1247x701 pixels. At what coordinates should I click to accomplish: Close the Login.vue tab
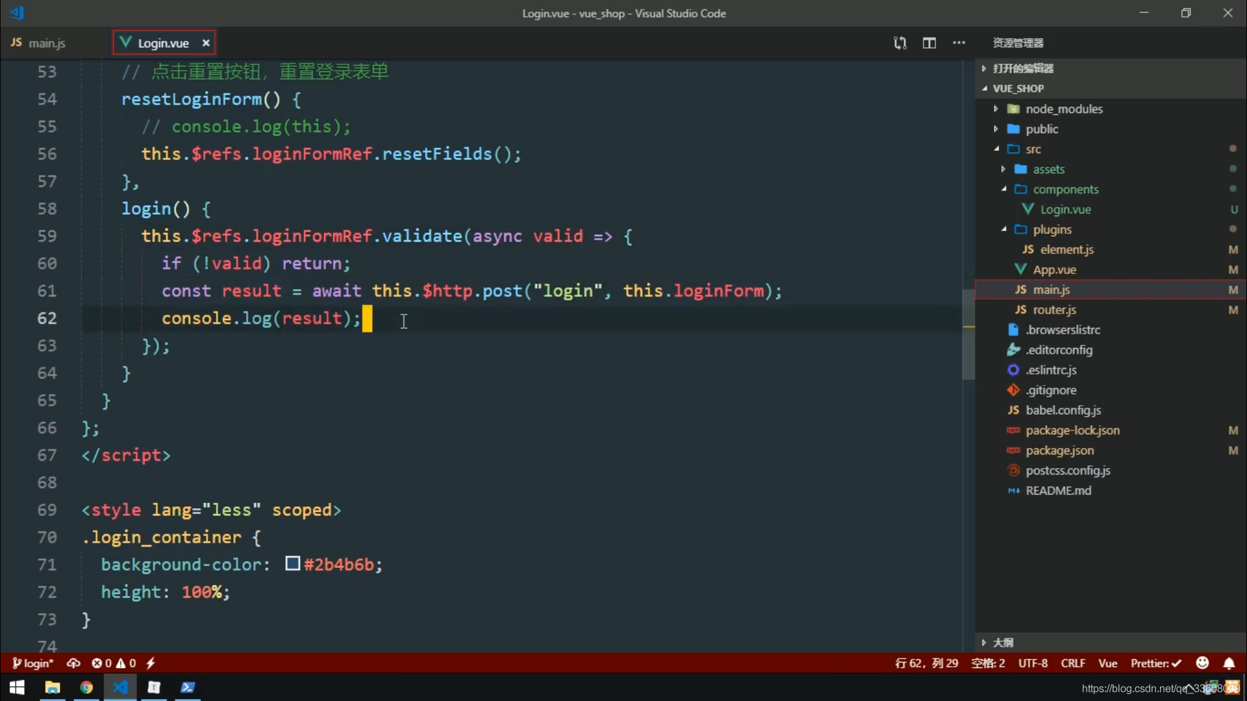coord(206,43)
